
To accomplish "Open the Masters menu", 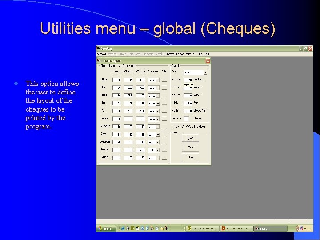I will click(x=170, y=54).
